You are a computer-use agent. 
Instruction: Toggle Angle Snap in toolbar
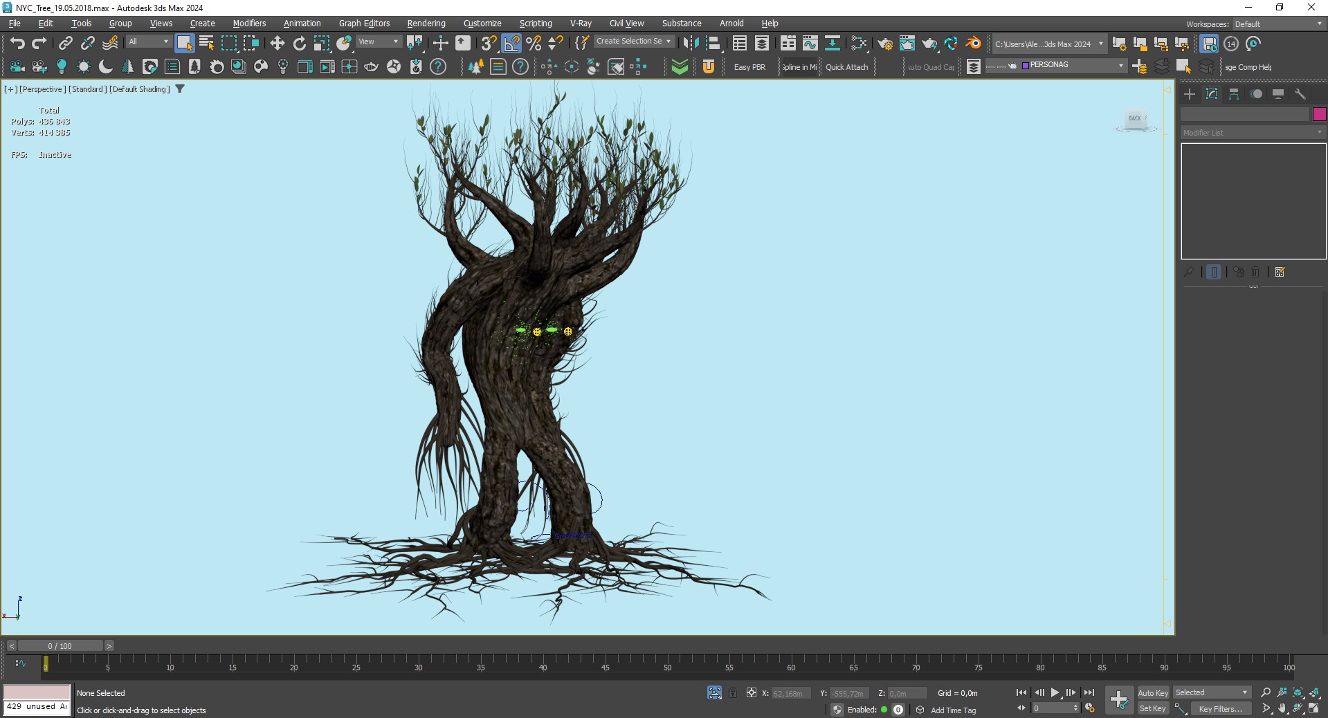pyautogui.click(x=511, y=44)
